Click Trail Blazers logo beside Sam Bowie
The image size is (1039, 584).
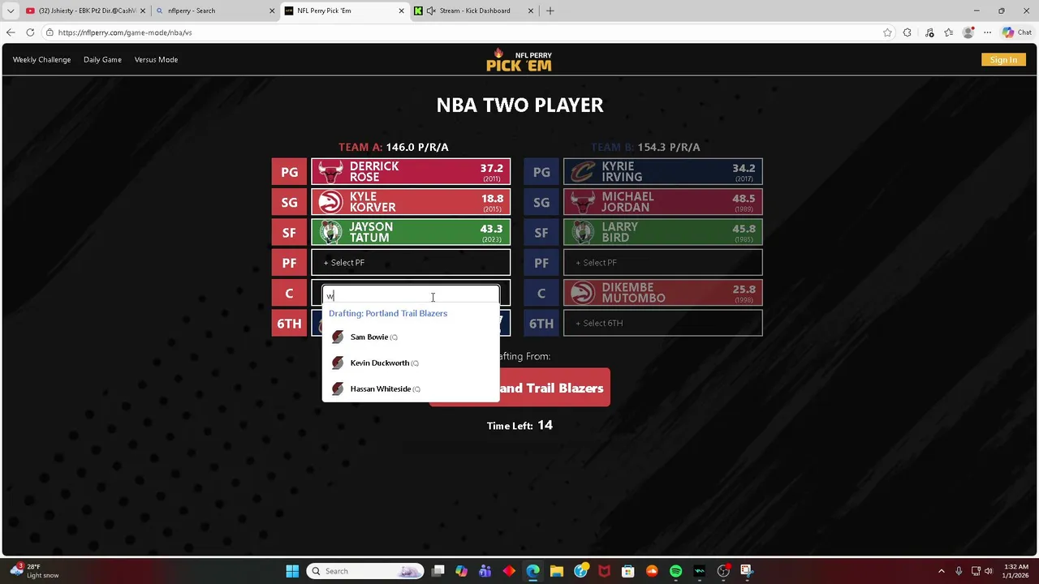pyautogui.click(x=338, y=337)
